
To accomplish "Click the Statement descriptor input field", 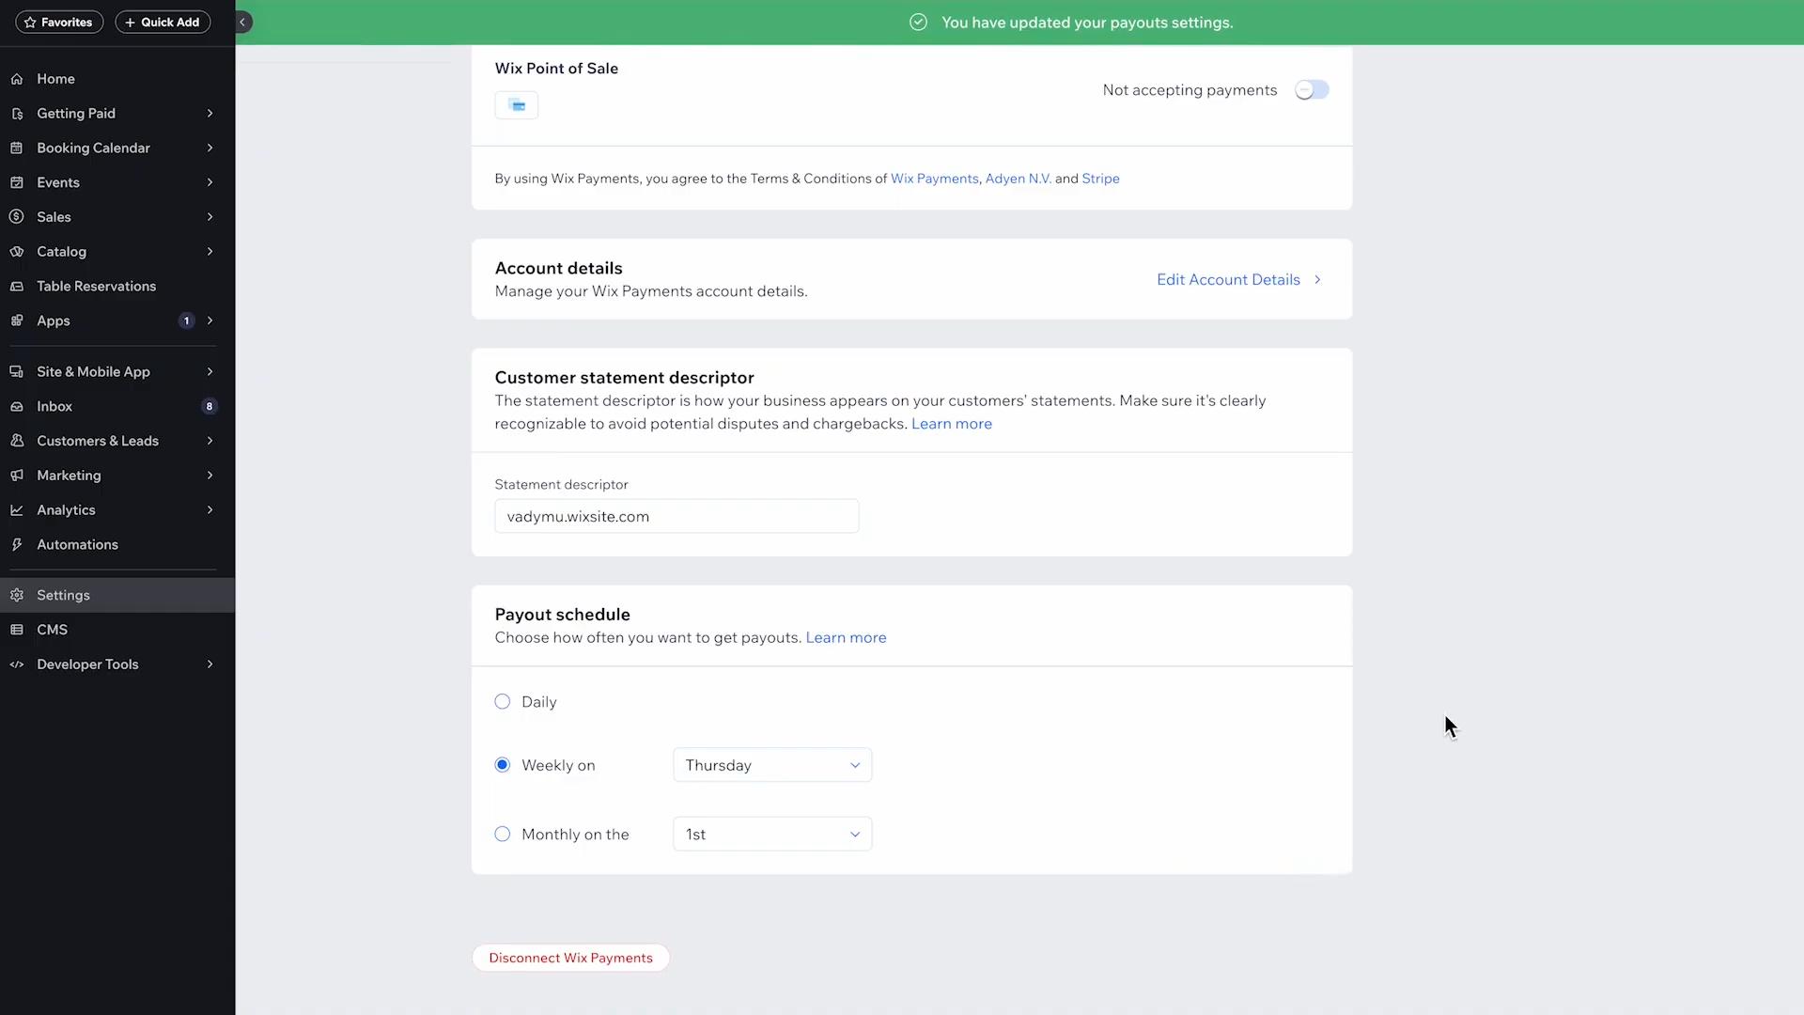I will pos(676,517).
